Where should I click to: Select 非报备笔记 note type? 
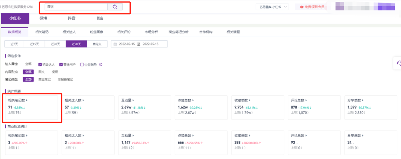pyautogui.click(x=65, y=79)
